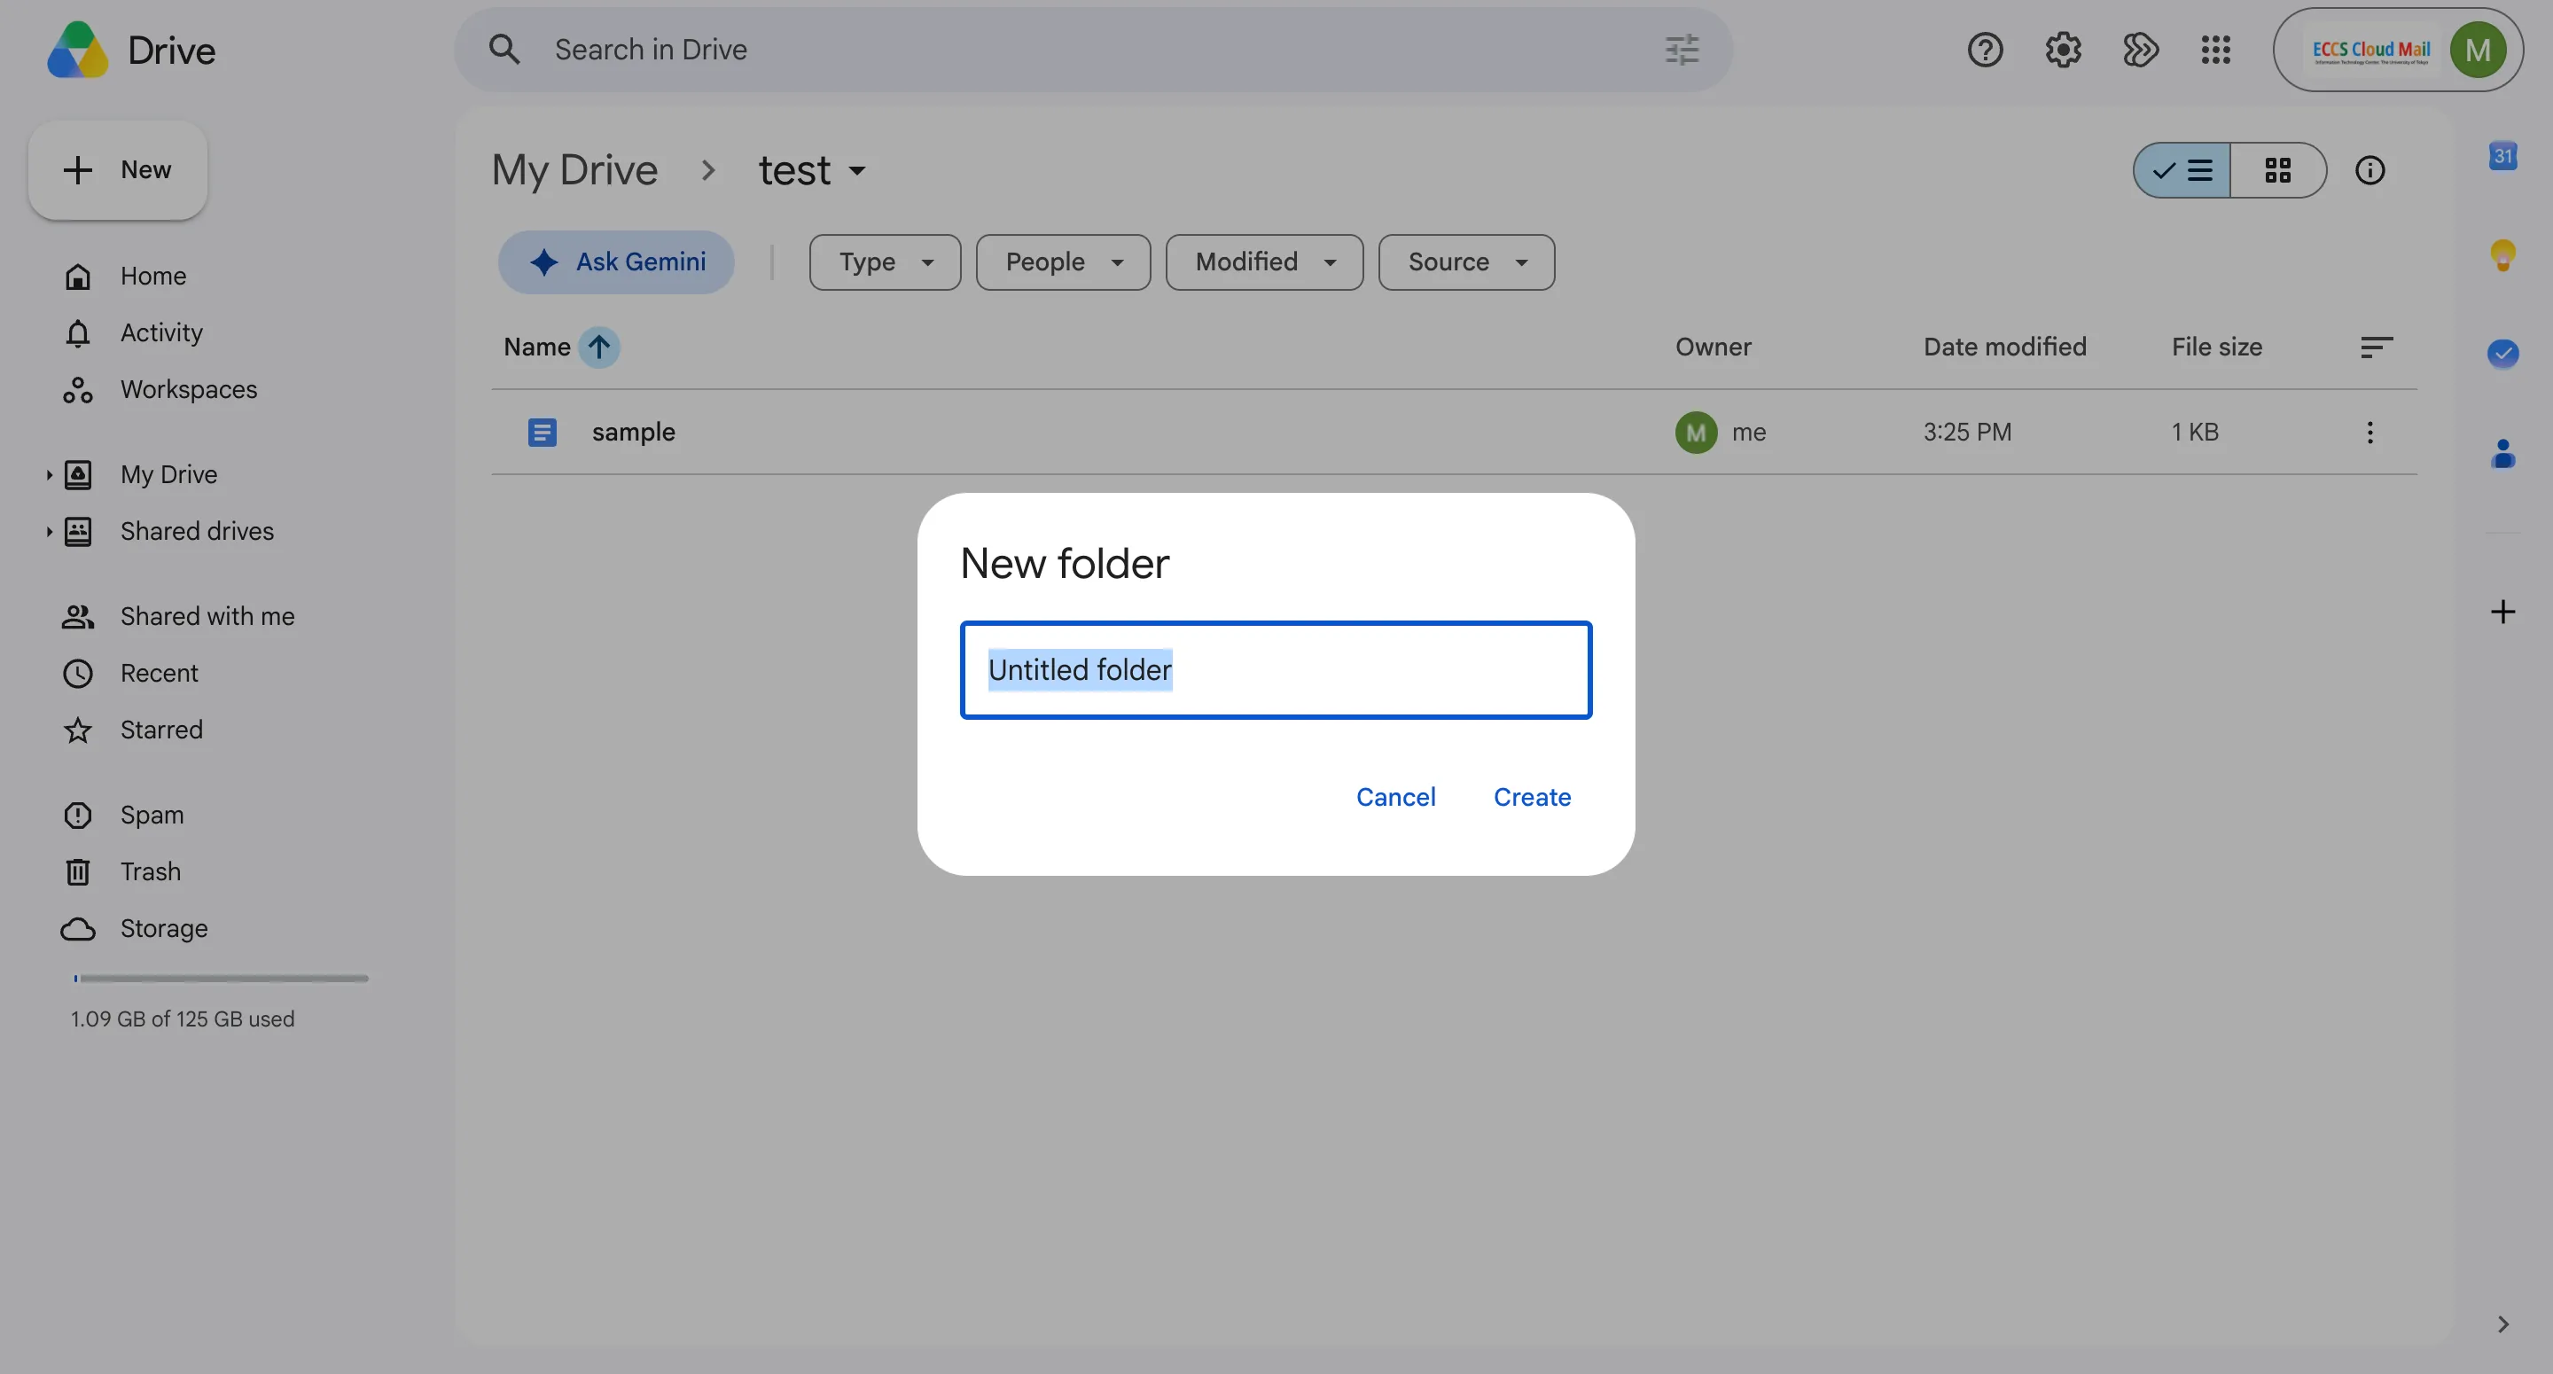Open Workspaces in sidebar
The image size is (2553, 1374).
coord(188,390)
